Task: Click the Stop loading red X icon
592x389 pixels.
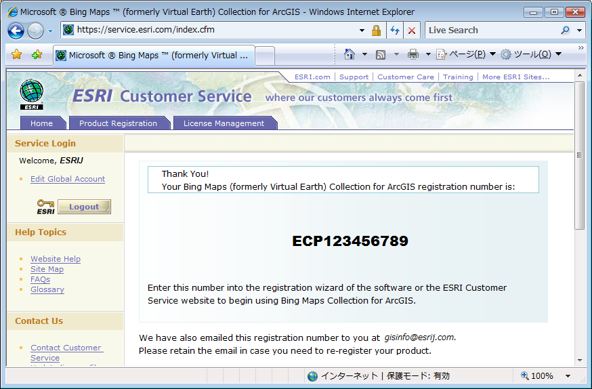Action: point(411,30)
